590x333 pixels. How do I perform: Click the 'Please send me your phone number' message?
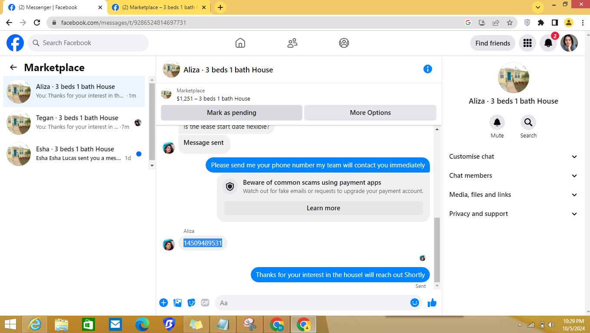click(318, 165)
